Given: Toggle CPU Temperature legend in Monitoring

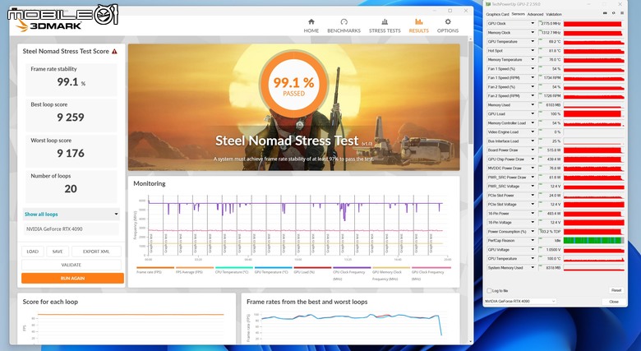Looking at the screenshot, I should click(x=233, y=270).
